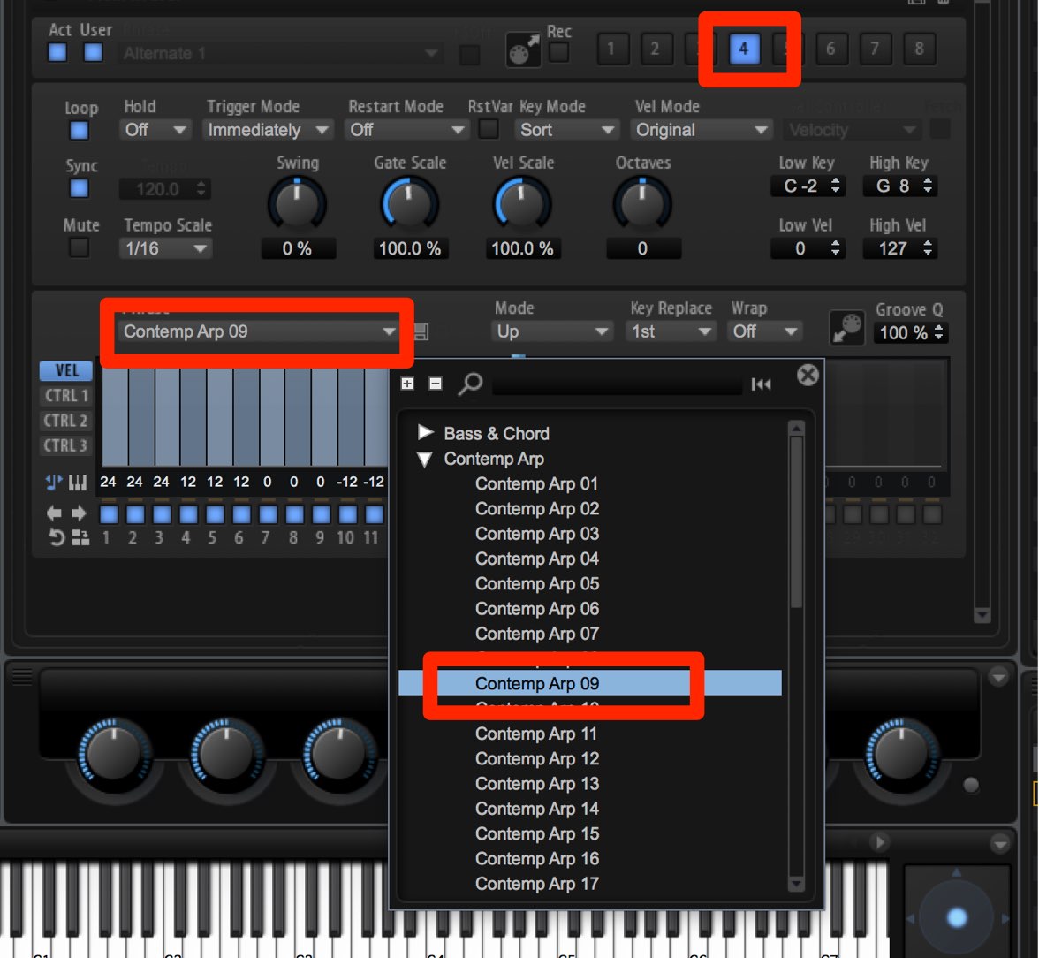Open the Restart Mode dropdown
This screenshot has height=958, width=1039.
(406, 130)
